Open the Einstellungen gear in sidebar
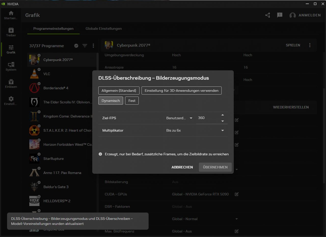Viewport: 326px width, 237px height. point(11,101)
